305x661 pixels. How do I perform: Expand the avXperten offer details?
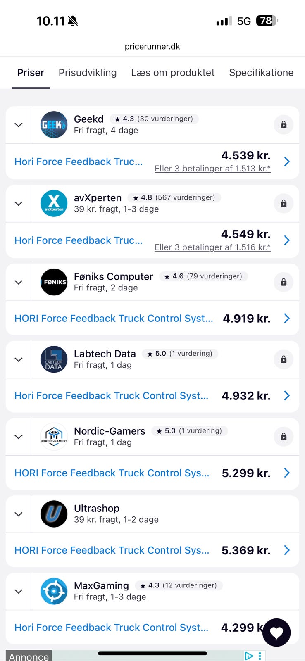19,203
